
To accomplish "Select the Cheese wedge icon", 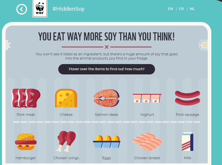I will [x=66, y=98].
